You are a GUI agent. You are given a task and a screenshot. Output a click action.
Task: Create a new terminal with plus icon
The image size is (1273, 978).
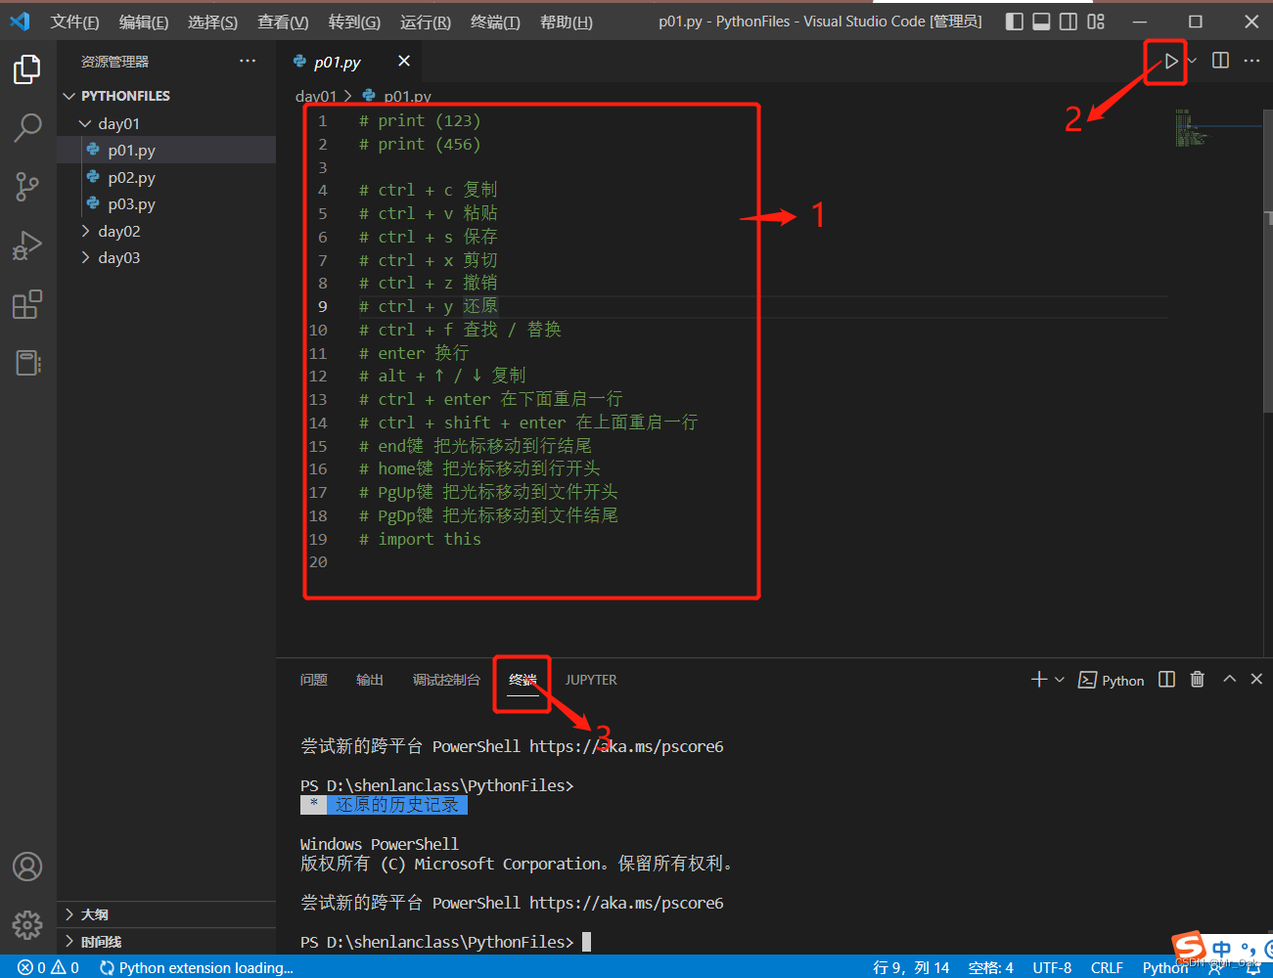pos(1039,679)
